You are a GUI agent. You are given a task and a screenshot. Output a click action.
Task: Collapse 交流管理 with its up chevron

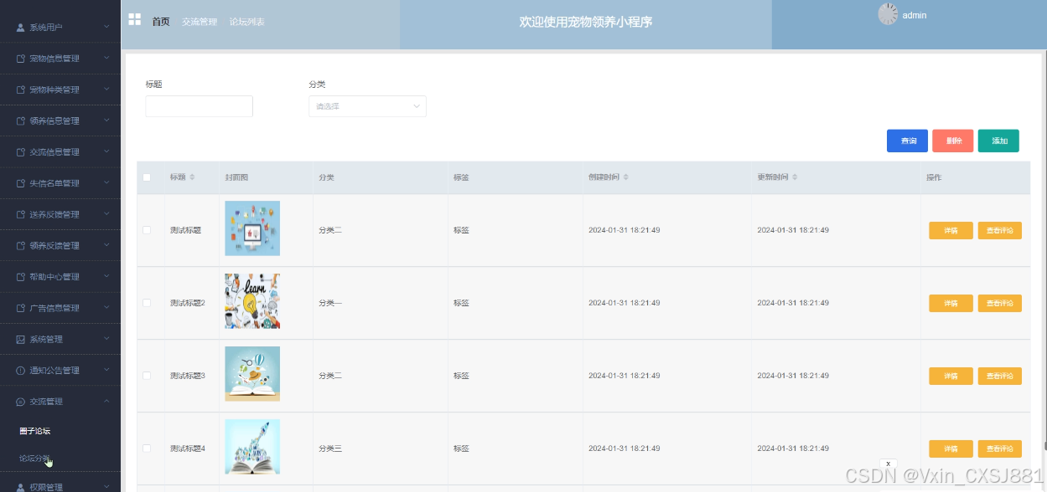106,402
